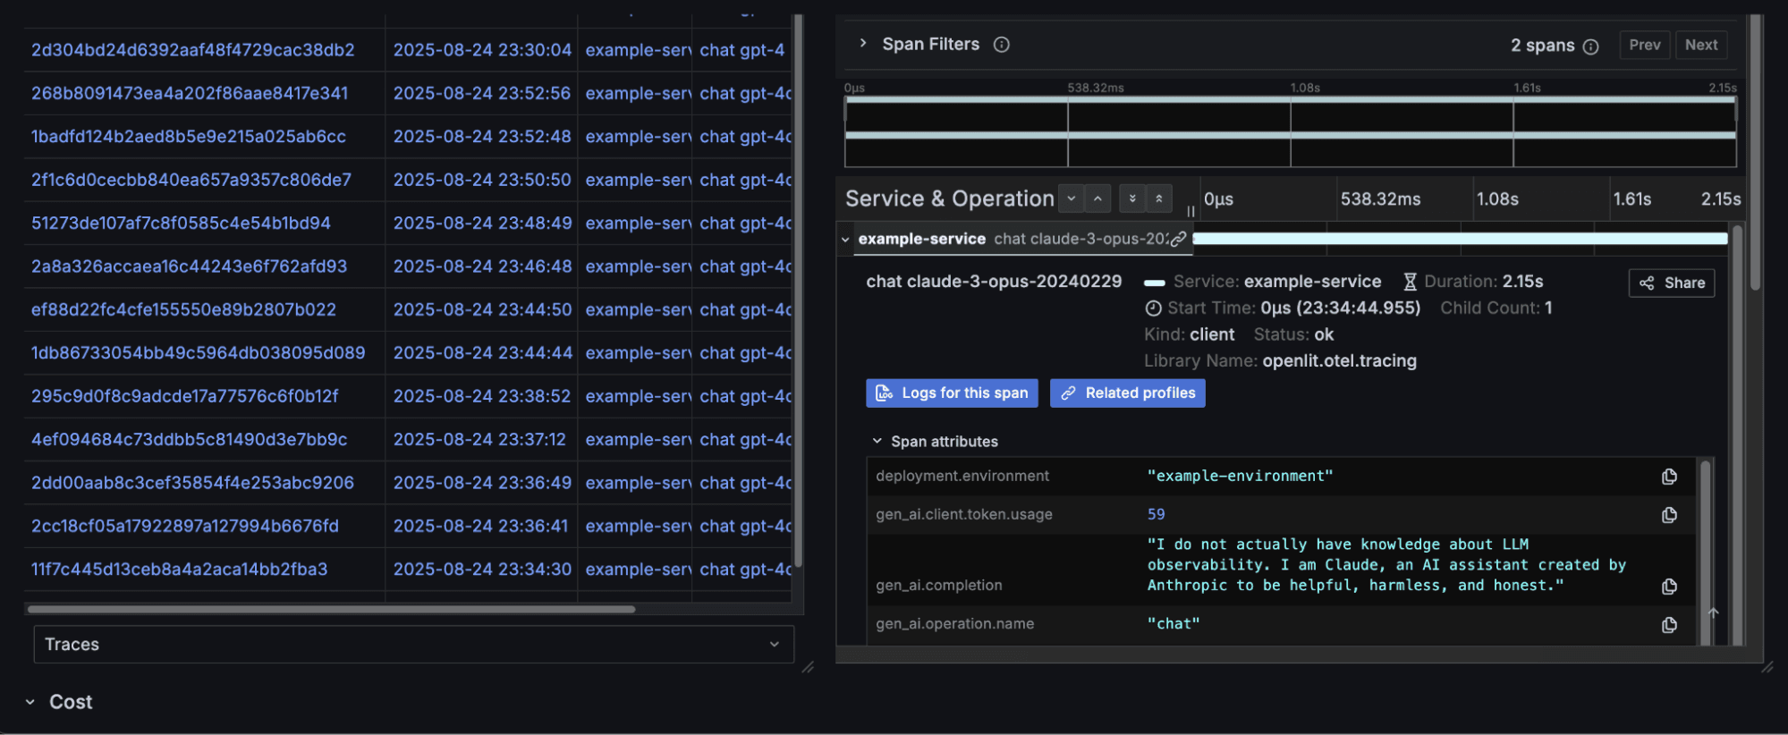The image size is (1788, 735).
Task: Copy the gen_ai.operation.name value
Action: tap(1669, 625)
